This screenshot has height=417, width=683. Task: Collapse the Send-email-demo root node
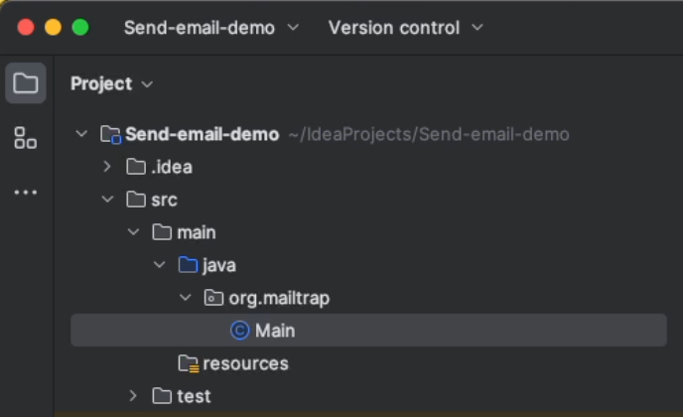pos(82,134)
